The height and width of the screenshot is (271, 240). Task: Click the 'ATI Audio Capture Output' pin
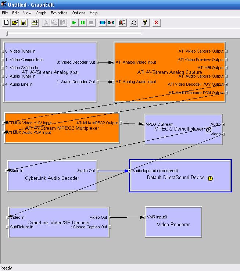pos(201,76)
